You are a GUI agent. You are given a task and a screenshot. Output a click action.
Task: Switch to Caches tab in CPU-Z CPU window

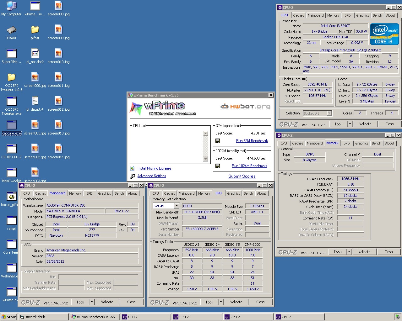point(298,15)
